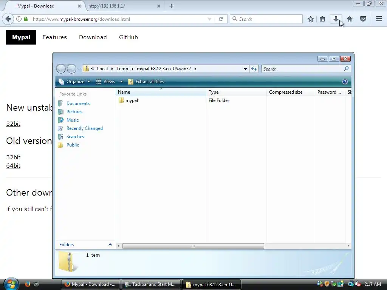The height and width of the screenshot is (290, 387).
Task: Click the 32bit link under New unstable
Action: (13, 123)
